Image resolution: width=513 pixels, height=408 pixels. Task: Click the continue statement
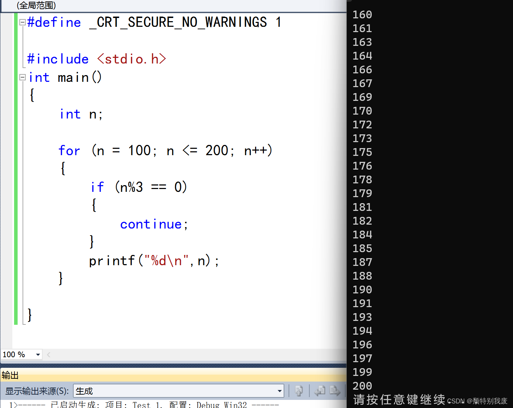tap(154, 224)
